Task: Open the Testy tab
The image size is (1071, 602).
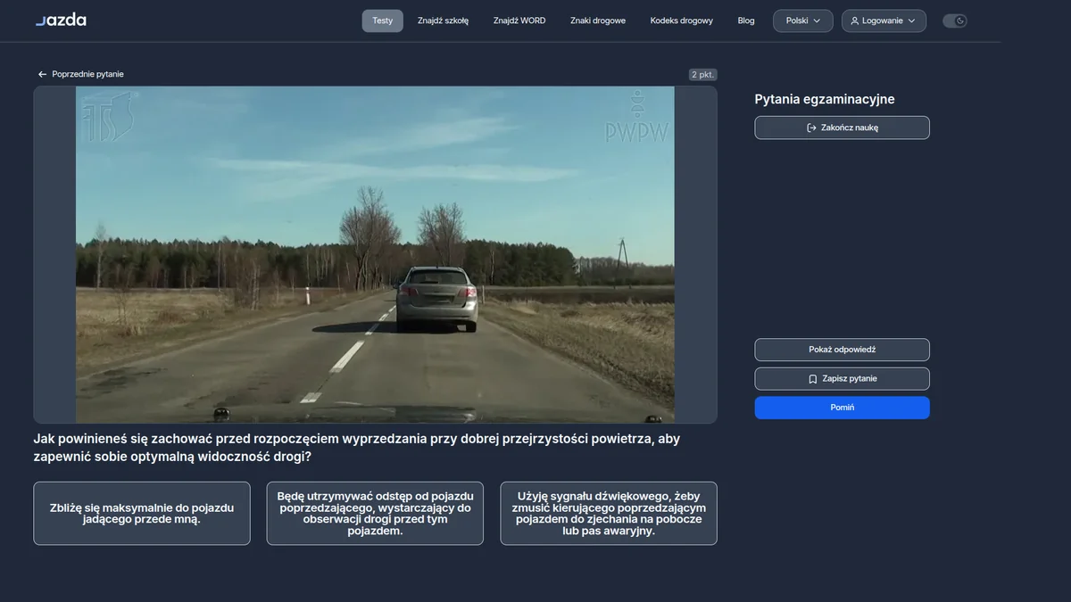Action: click(383, 21)
